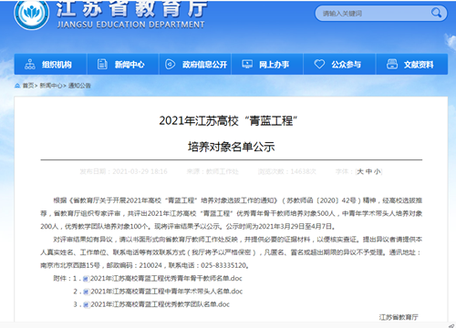Open attachment 优秀青年骨干教师名单.doc
The width and height of the screenshot is (456, 328).
[x=166, y=278]
